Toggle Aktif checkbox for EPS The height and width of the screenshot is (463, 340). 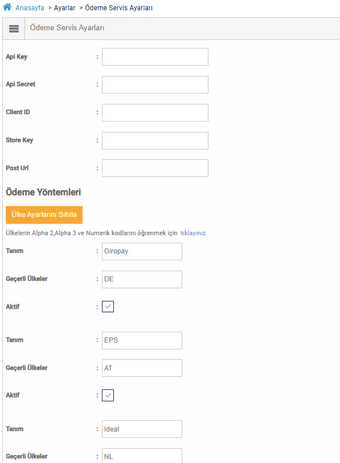point(108,396)
